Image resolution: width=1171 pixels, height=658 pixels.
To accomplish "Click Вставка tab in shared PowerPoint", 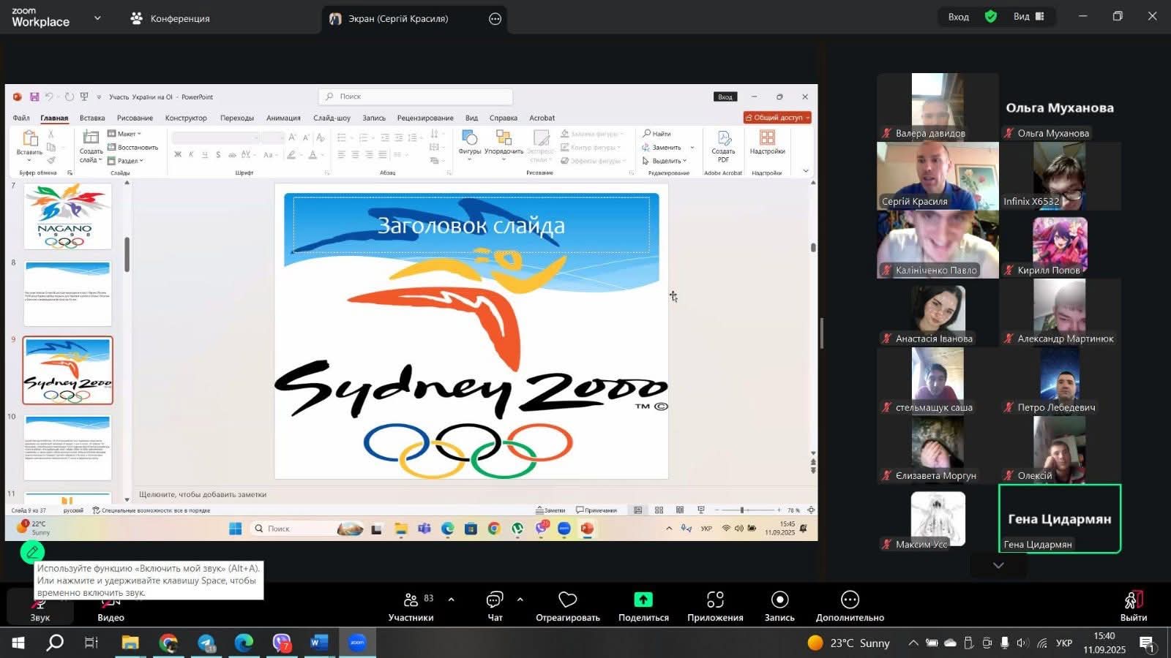I will 92,118.
